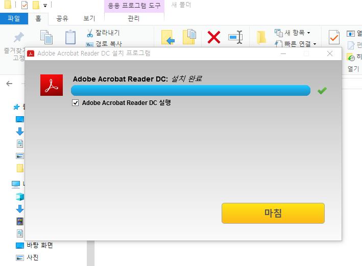The image size is (362, 266).
Task: Click the back arrow in Explorer
Action: tap(9, 84)
